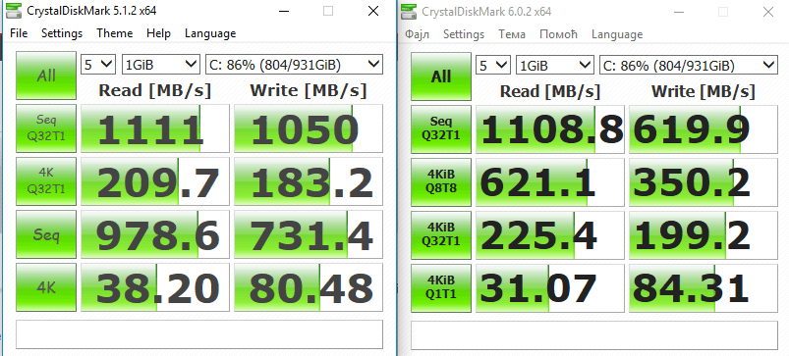Viewport: 789px width, 356px height.
Task: Click 731.4 Seq write result in 5.1.2
Action: pyautogui.click(x=309, y=234)
